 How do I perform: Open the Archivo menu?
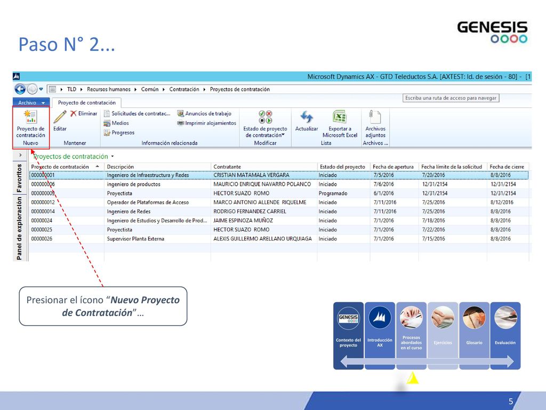(31, 102)
